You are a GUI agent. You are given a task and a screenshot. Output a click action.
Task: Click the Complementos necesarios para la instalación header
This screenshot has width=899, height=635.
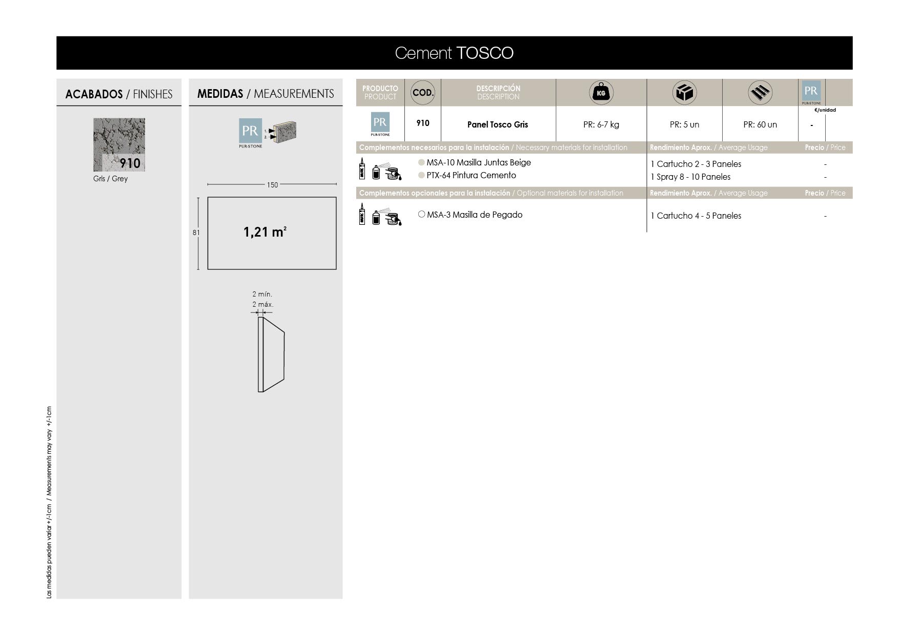click(x=493, y=147)
